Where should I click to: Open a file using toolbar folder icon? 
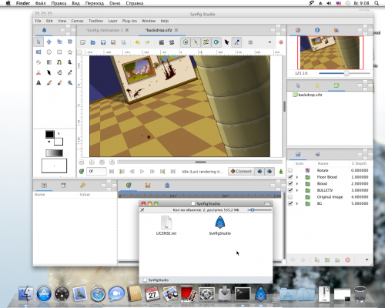93,42
